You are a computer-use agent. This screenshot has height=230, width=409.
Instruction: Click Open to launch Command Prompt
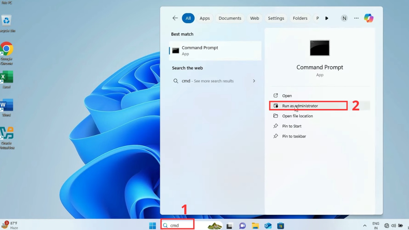(x=287, y=95)
